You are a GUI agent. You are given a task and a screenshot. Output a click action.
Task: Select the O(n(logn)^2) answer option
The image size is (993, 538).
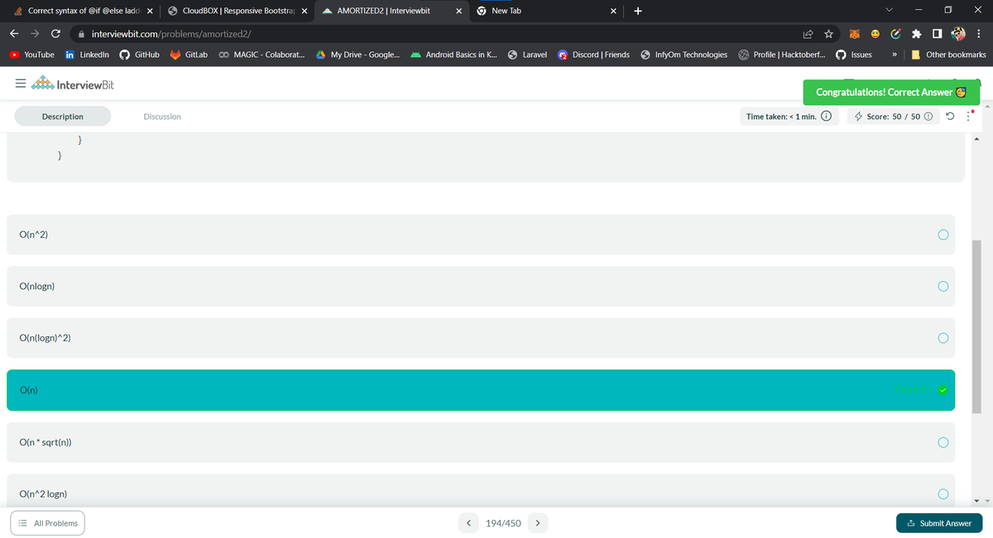click(x=481, y=338)
